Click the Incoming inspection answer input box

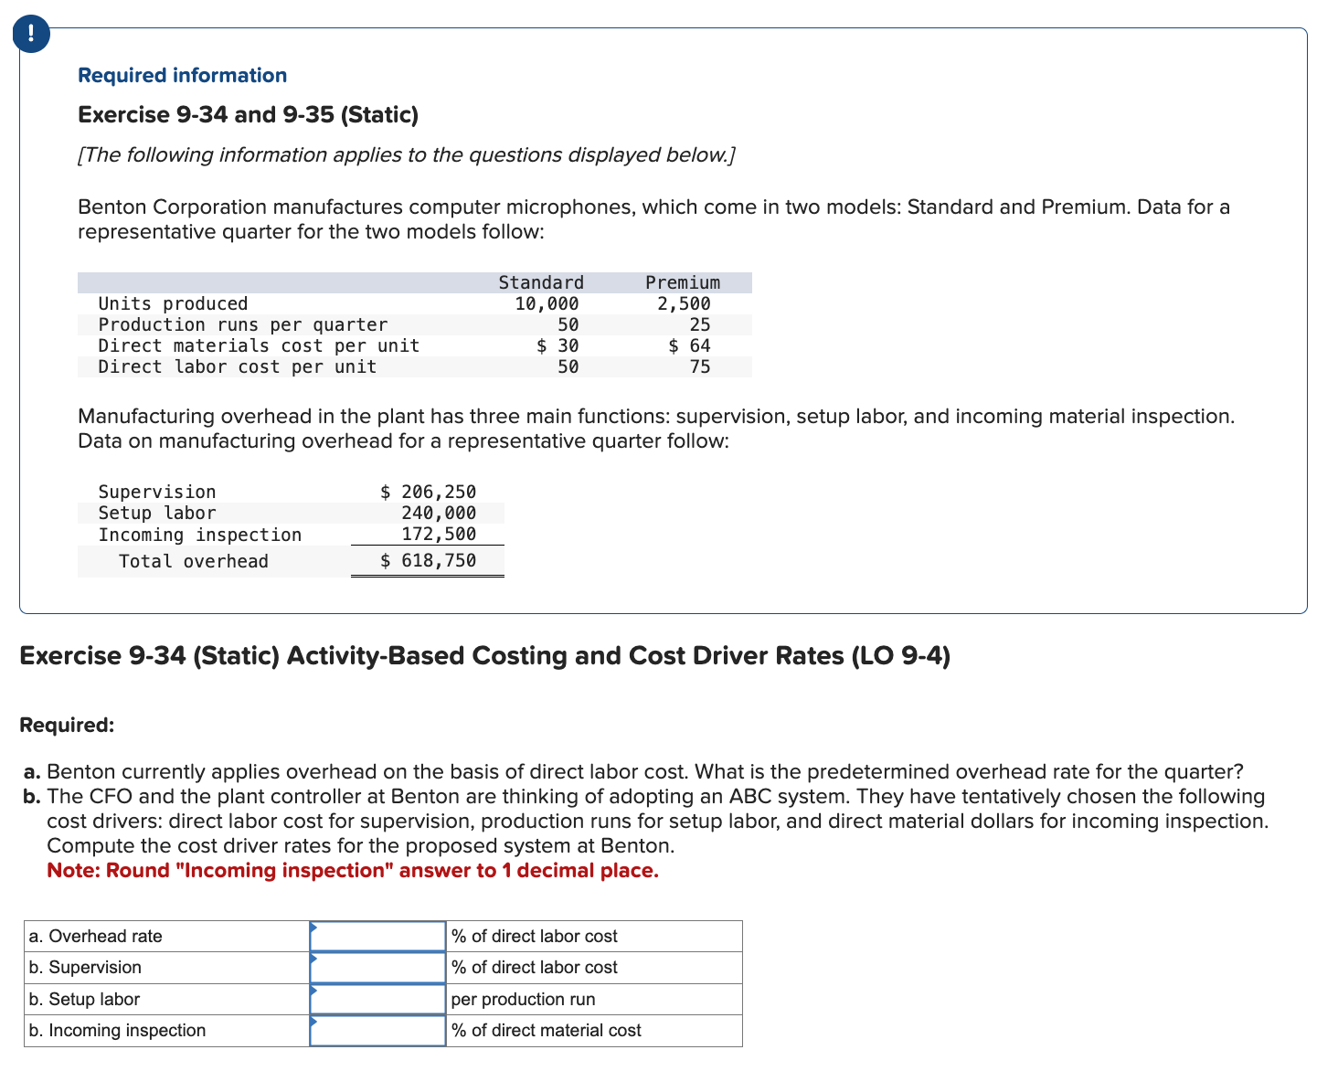tap(377, 1030)
